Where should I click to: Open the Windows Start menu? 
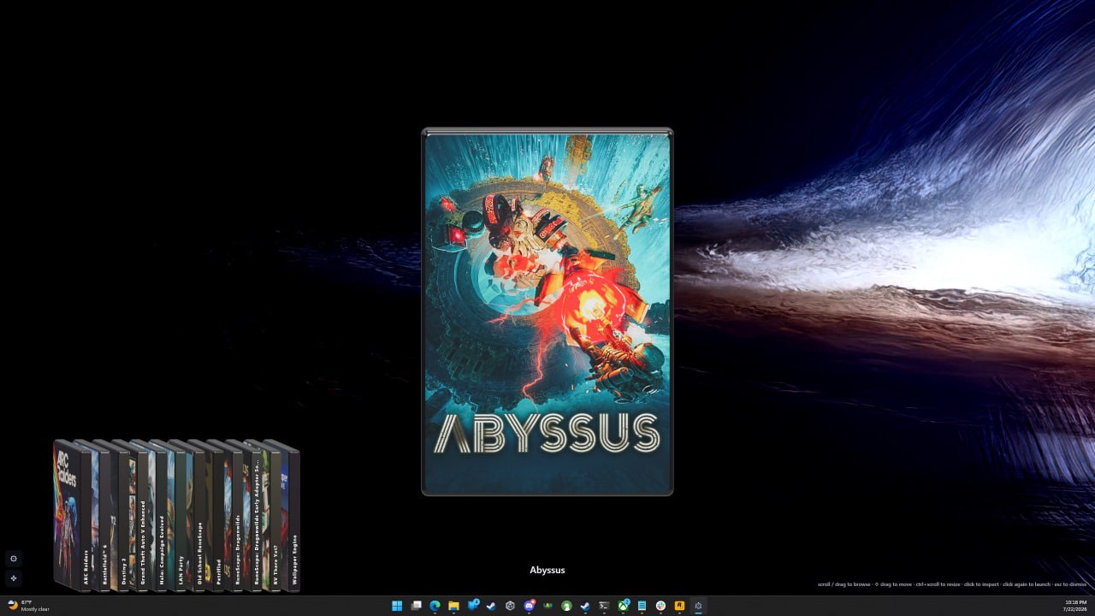[x=397, y=606]
